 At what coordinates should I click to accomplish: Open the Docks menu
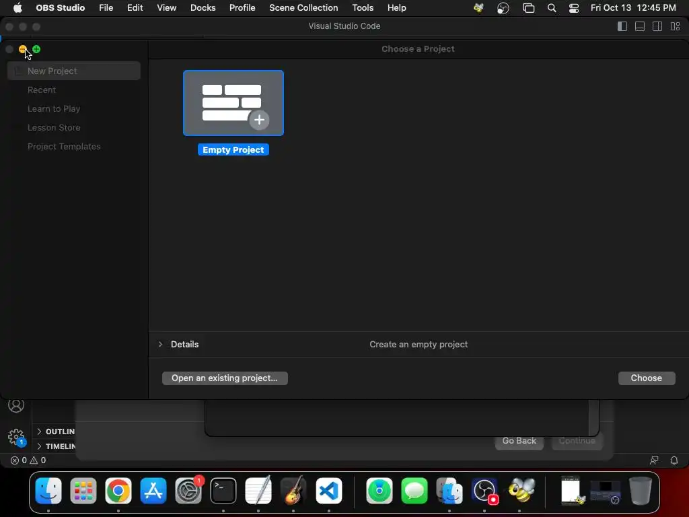coord(203,8)
